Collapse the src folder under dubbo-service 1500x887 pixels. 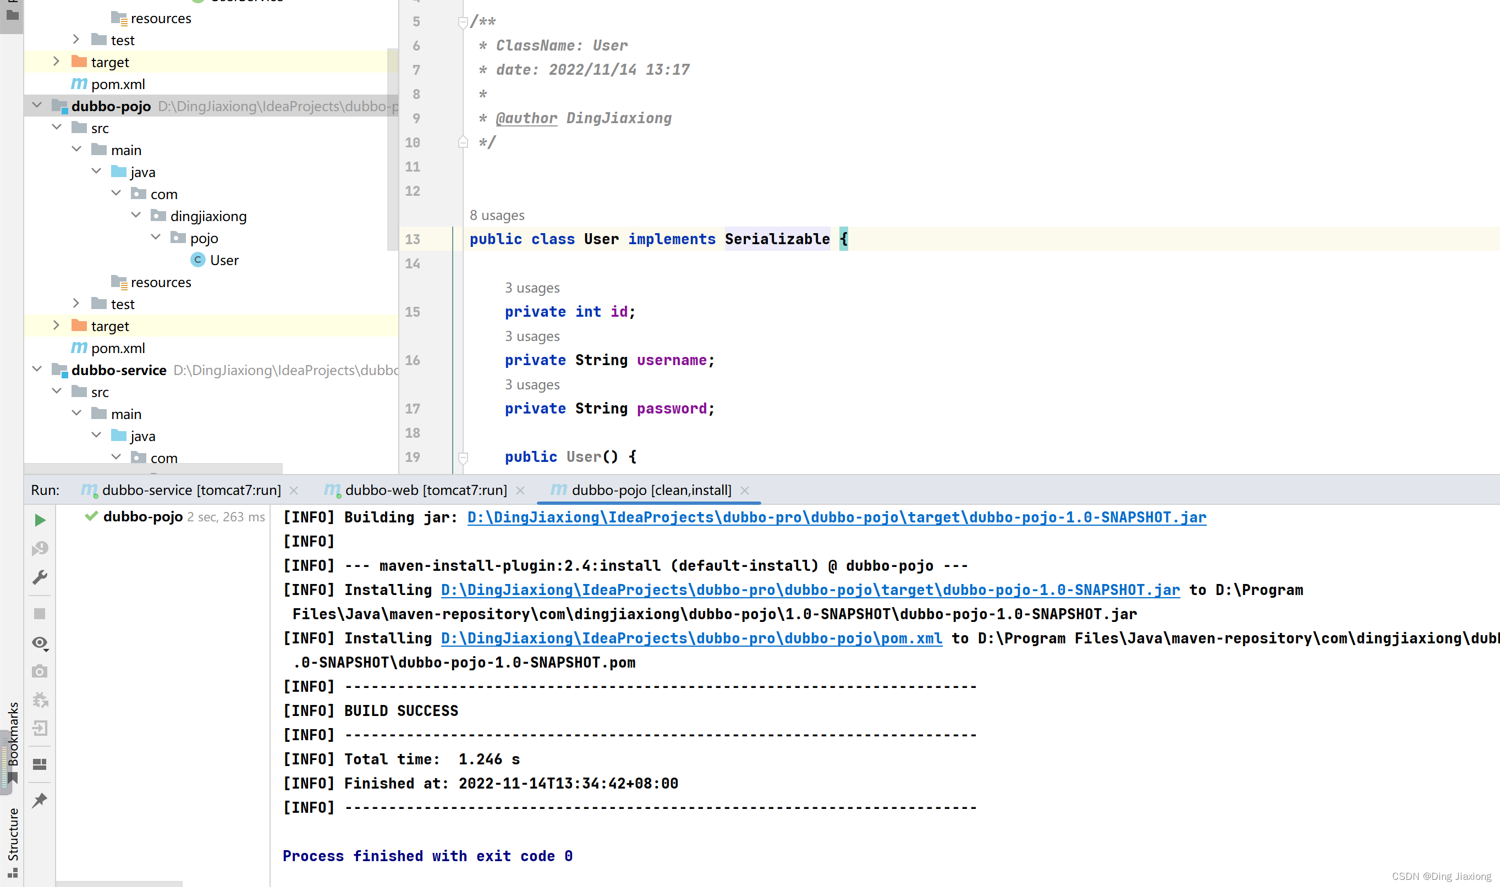tap(57, 392)
